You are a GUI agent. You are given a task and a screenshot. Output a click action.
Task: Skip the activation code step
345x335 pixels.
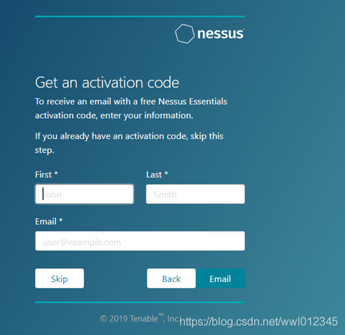(x=59, y=278)
